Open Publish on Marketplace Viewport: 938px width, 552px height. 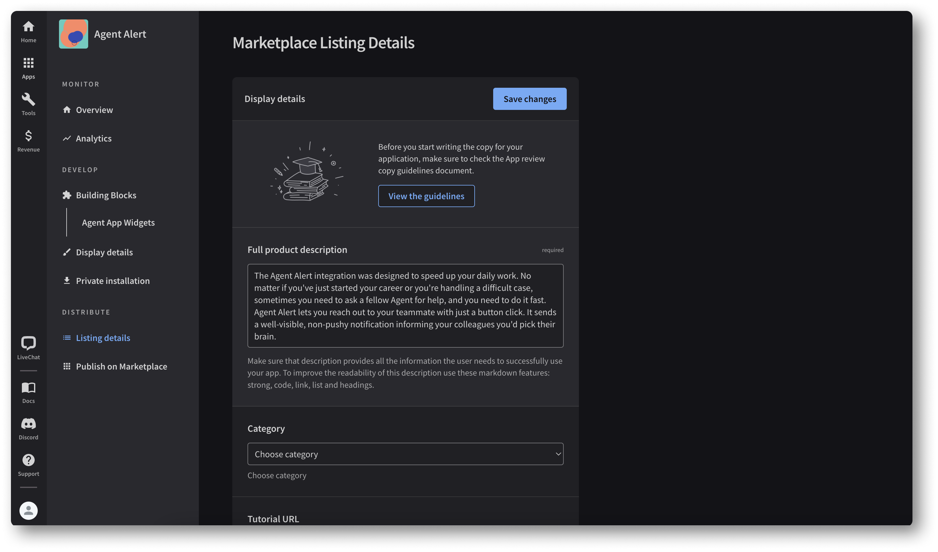[x=121, y=366]
